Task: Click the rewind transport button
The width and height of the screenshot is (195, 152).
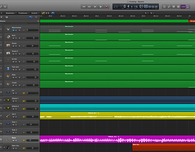Action: pos(84,7)
